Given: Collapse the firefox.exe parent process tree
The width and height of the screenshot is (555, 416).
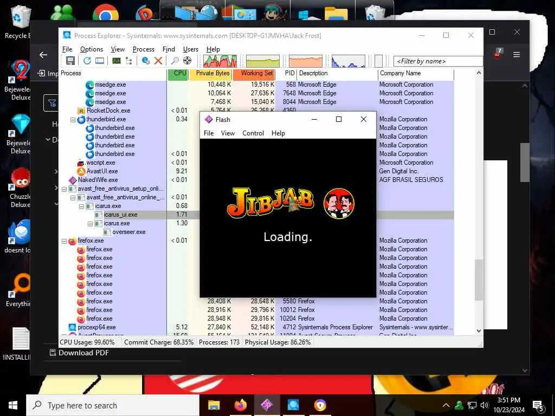Looking at the screenshot, I should [x=64, y=241].
